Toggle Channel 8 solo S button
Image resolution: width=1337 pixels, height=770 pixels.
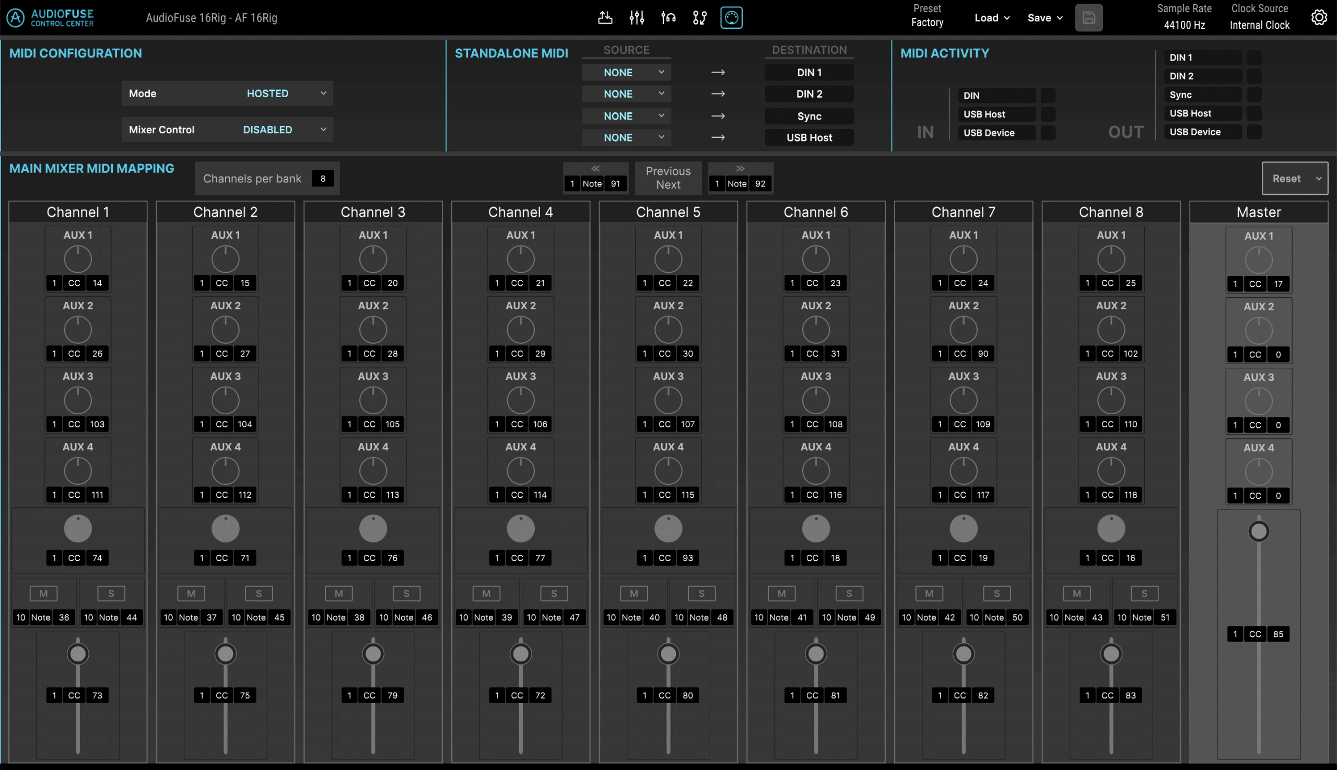(x=1144, y=593)
